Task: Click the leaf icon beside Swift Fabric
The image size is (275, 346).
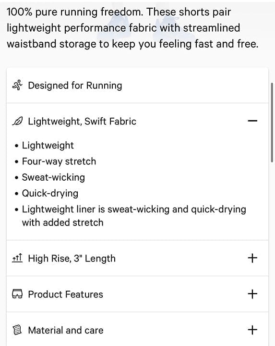Action: click(17, 121)
